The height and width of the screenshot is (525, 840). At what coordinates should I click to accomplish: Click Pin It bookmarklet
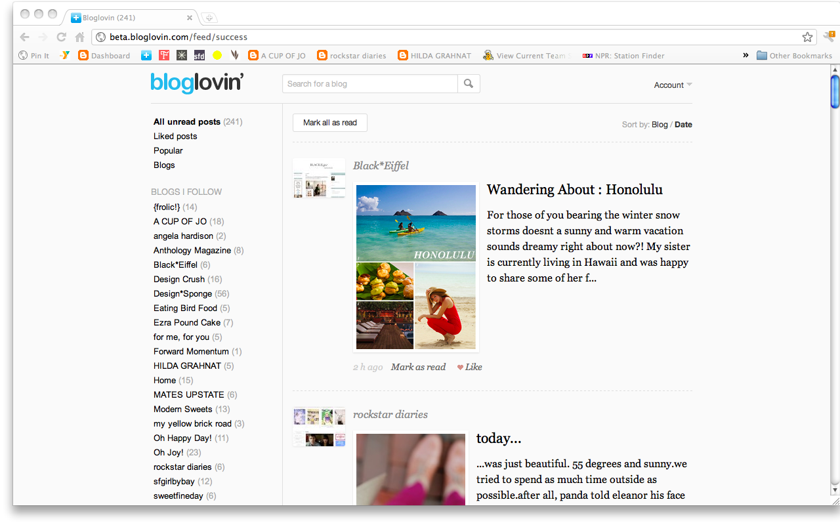point(33,56)
